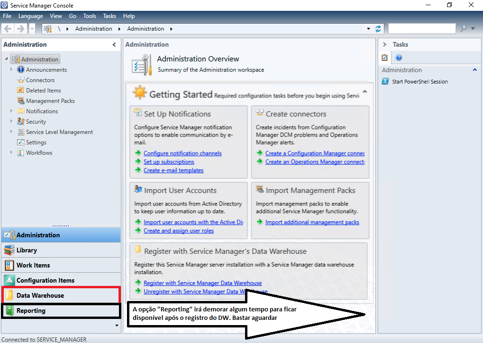This screenshot has height=343, width=483.
Task: Click into the search input field
Action: click(x=422, y=29)
